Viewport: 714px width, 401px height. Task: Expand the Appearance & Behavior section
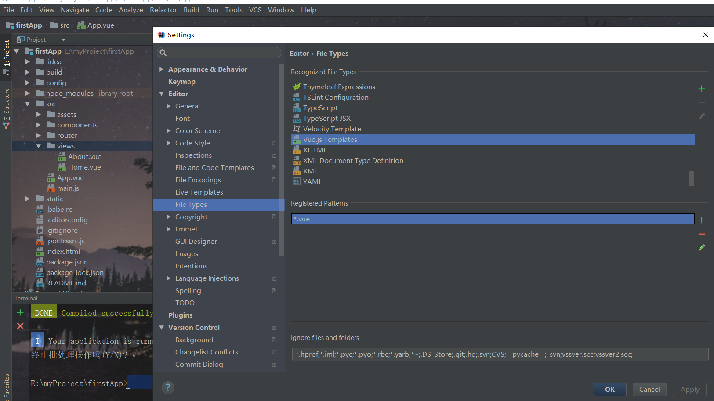point(162,69)
